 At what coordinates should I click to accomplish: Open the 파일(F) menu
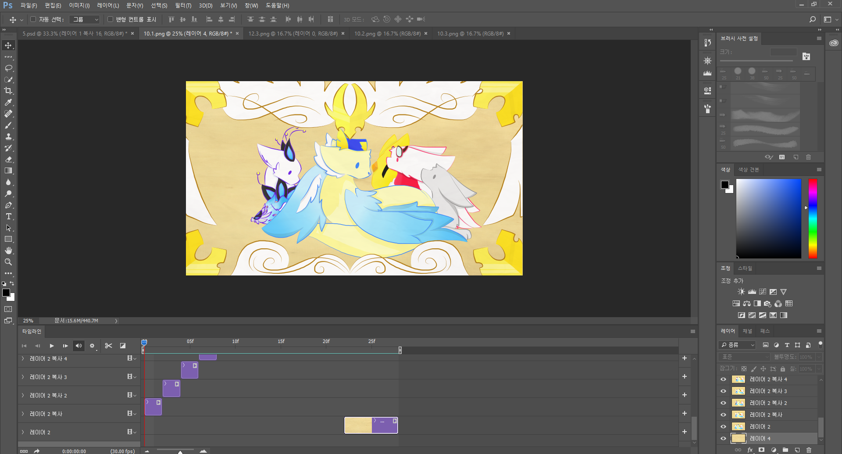[x=29, y=6]
